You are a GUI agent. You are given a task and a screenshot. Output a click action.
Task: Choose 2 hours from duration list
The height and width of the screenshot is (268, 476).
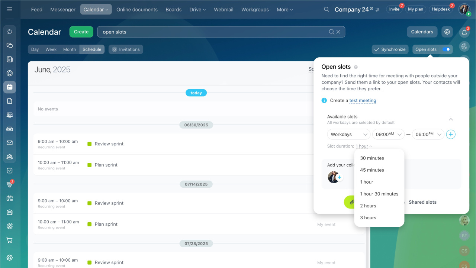(368, 206)
